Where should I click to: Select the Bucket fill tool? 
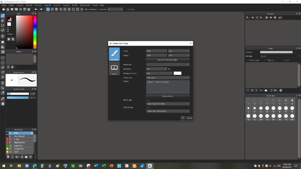[x=3, y=47]
